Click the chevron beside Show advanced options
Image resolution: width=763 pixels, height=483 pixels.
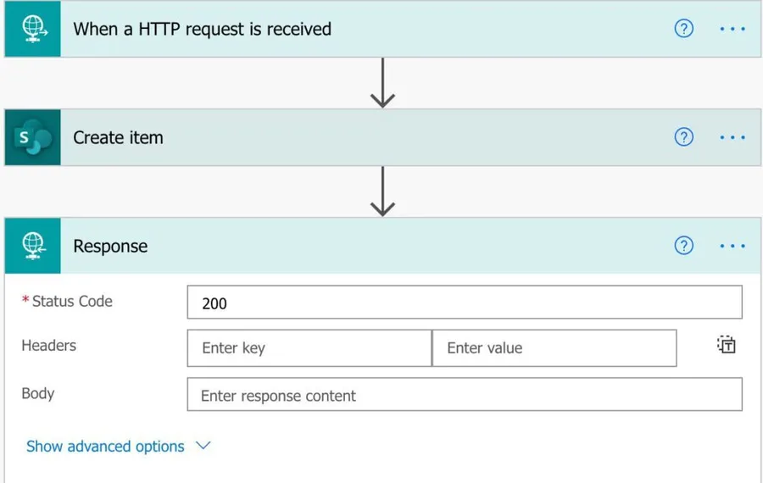click(203, 446)
